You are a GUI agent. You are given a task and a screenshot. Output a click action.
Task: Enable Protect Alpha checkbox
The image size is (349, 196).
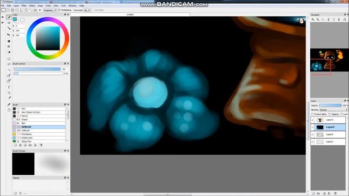312,114
